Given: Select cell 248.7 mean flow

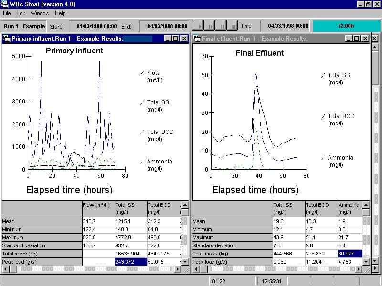Looking at the screenshot, I should 98,221.
